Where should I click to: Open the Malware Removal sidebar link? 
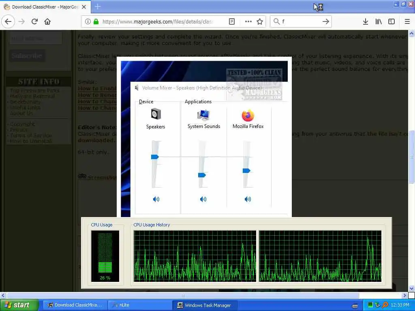click(32, 96)
